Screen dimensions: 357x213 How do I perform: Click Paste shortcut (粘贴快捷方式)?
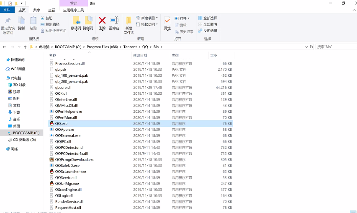tap(53, 31)
